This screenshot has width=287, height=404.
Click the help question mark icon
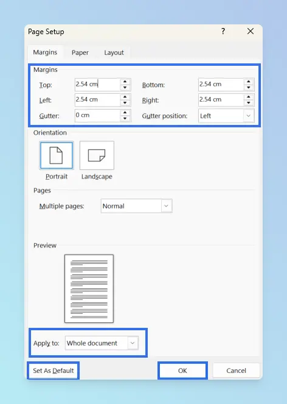coord(223,32)
